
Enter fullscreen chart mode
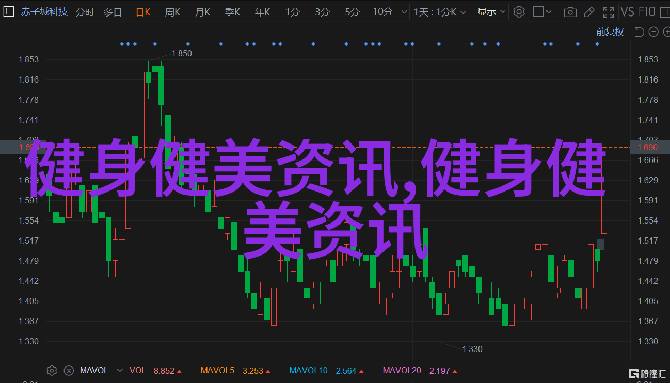click(x=609, y=11)
